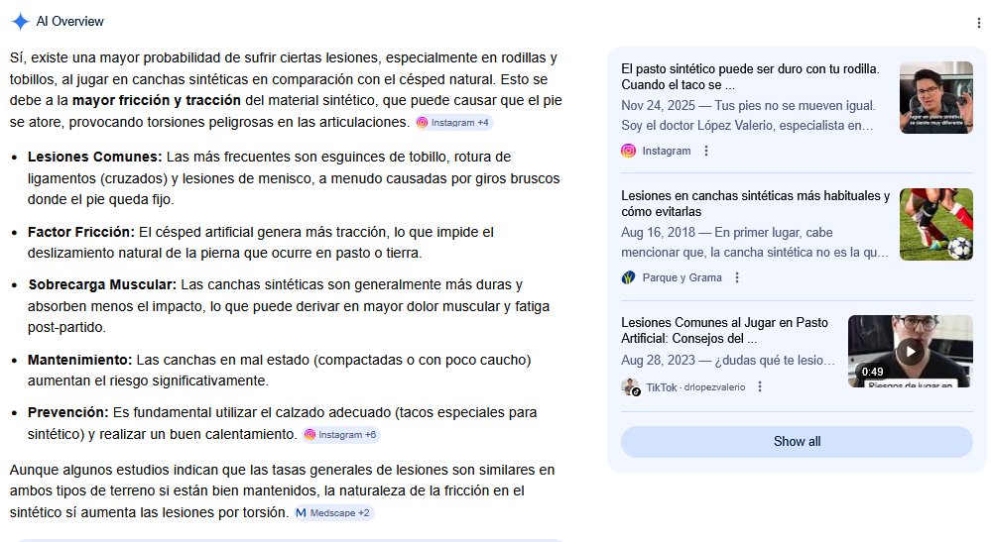
Task: Open the Instagram +6 source chip
Action: [x=340, y=435]
